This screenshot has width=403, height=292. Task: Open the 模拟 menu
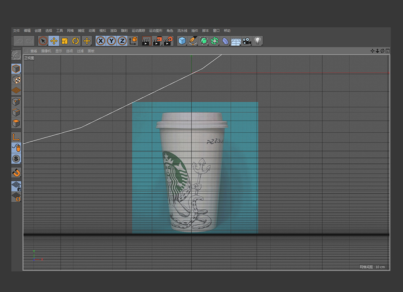(103, 31)
